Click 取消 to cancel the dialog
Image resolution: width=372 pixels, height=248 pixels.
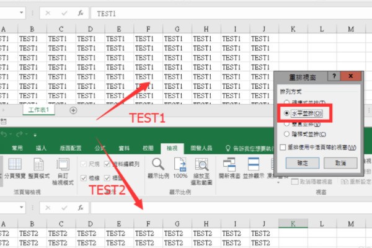[x=340, y=162]
